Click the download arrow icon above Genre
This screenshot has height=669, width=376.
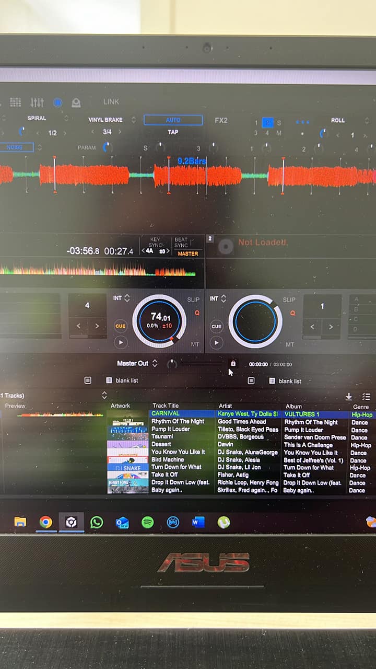pyautogui.click(x=349, y=397)
